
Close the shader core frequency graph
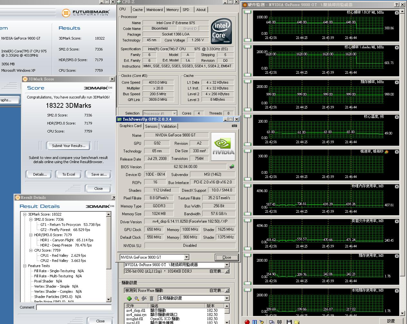coord(397,48)
